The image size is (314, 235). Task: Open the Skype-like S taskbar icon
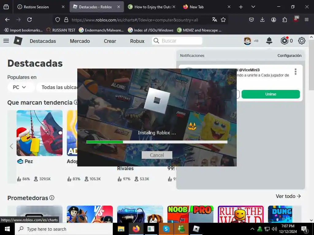tap(166, 229)
